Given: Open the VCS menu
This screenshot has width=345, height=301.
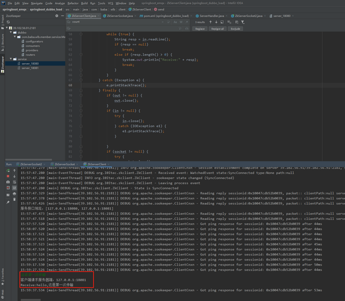Looking at the screenshot, I should [x=110, y=3].
